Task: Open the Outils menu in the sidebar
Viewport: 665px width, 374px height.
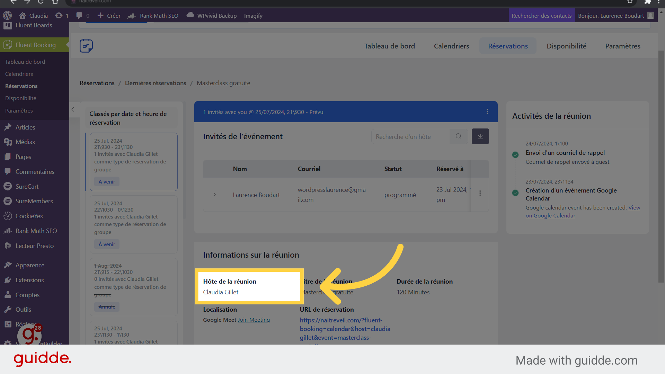Action: [x=23, y=310]
